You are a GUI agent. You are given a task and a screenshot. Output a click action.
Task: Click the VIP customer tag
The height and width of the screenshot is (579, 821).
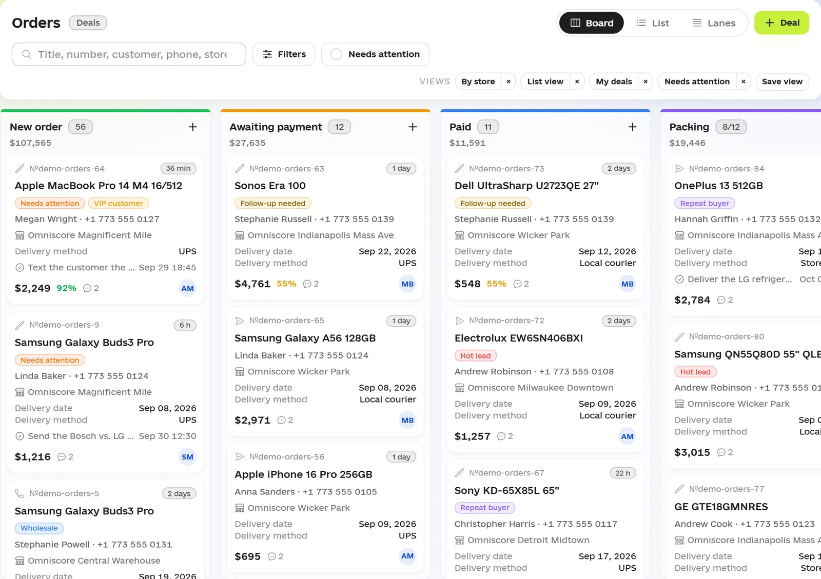point(118,203)
